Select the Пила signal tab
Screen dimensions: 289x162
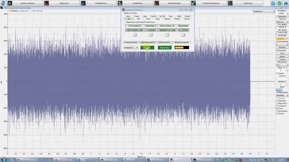pyautogui.click(x=148, y=19)
